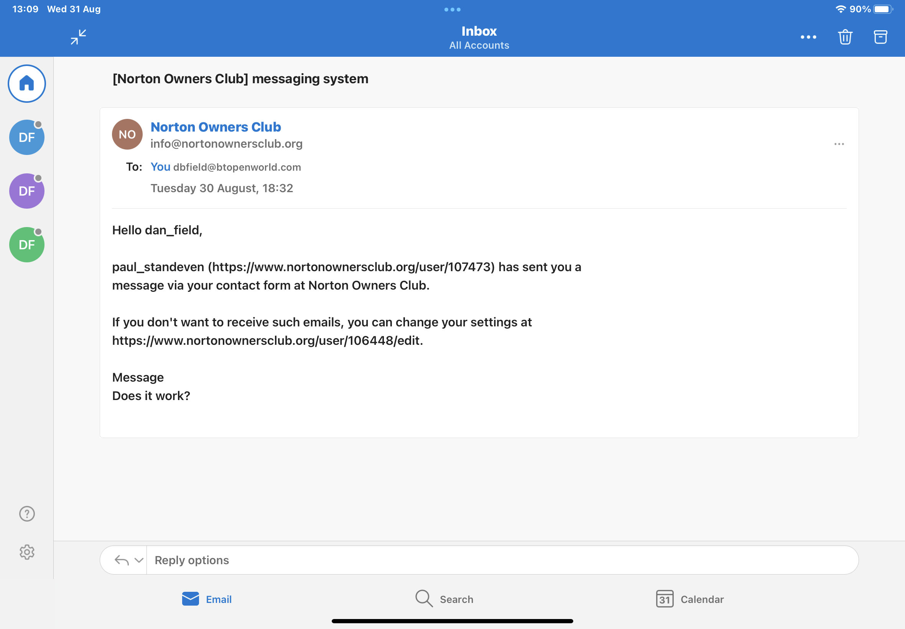Switch to the purple DF account
The height and width of the screenshot is (629, 905).
(27, 191)
